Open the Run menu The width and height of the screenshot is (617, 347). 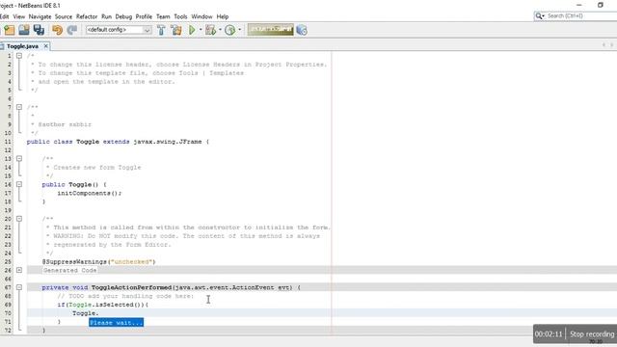pos(106,16)
